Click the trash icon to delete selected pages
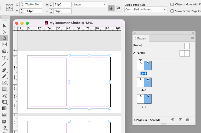Image resolution: width=201 pixels, height=133 pixels. click(x=188, y=120)
